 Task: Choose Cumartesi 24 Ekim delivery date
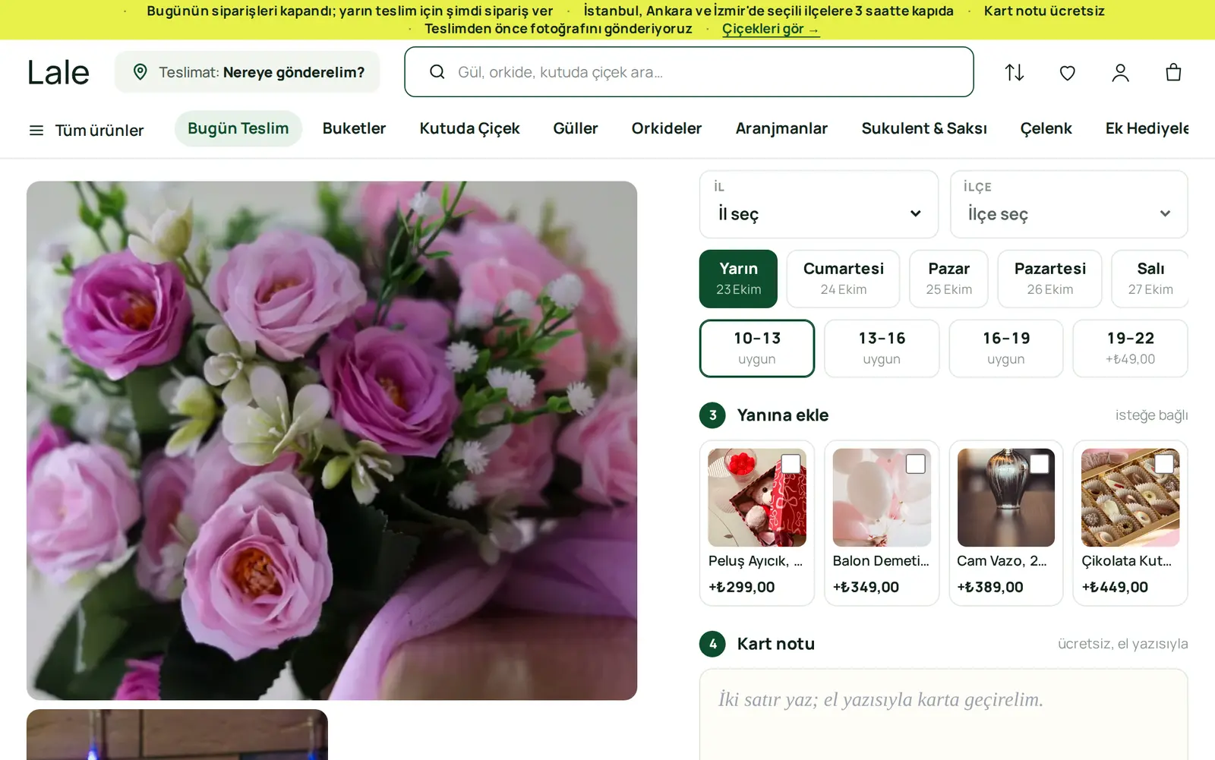click(843, 279)
